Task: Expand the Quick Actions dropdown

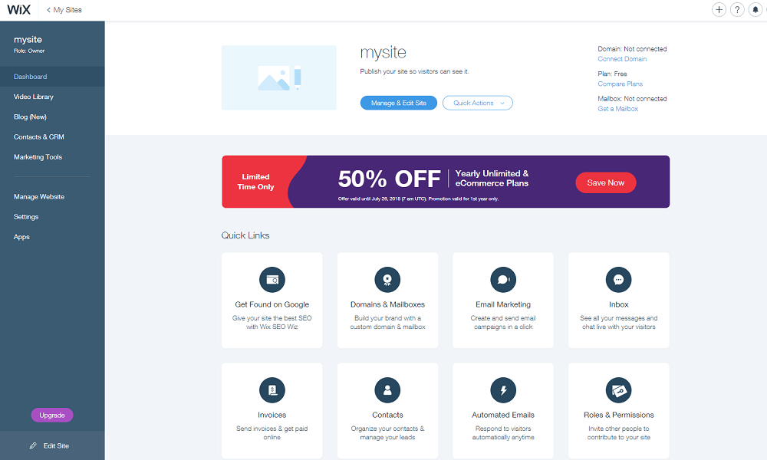Action: tap(477, 103)
